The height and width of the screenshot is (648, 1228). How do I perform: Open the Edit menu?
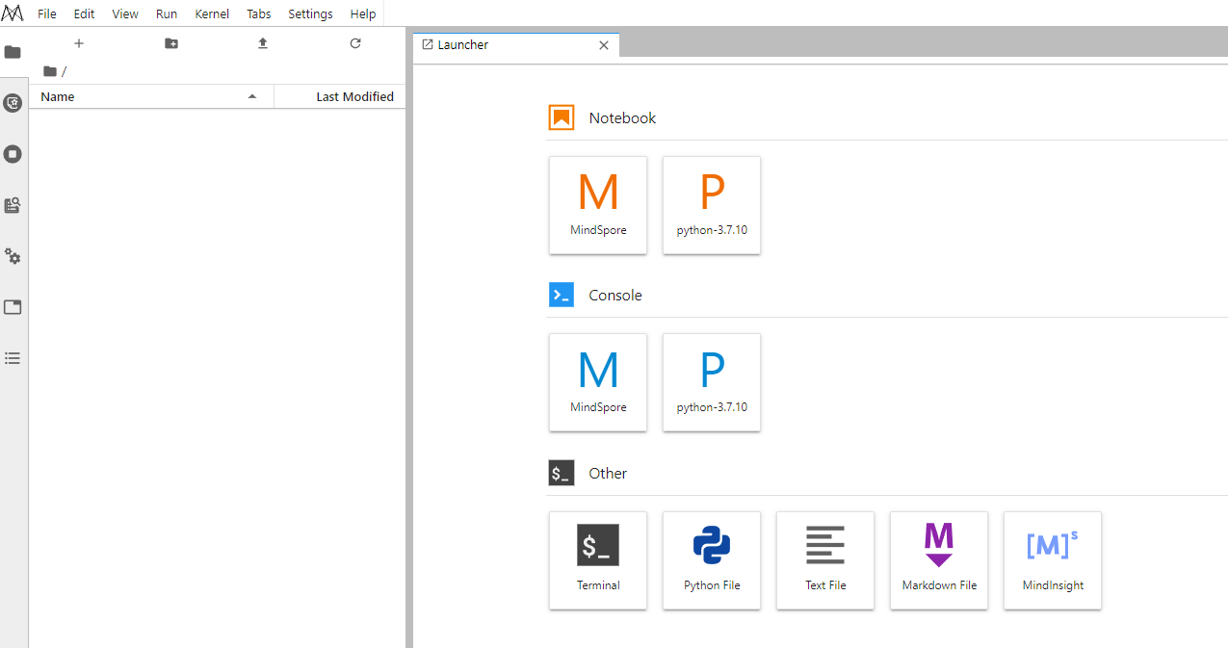85,13
